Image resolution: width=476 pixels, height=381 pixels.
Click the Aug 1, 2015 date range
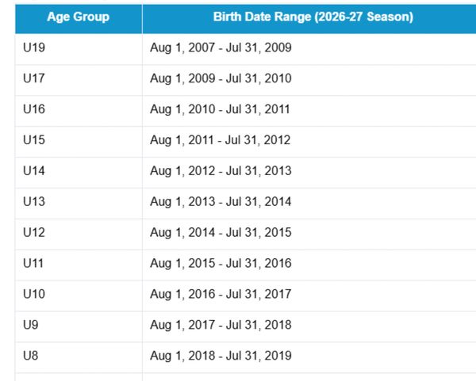(221, 263)
